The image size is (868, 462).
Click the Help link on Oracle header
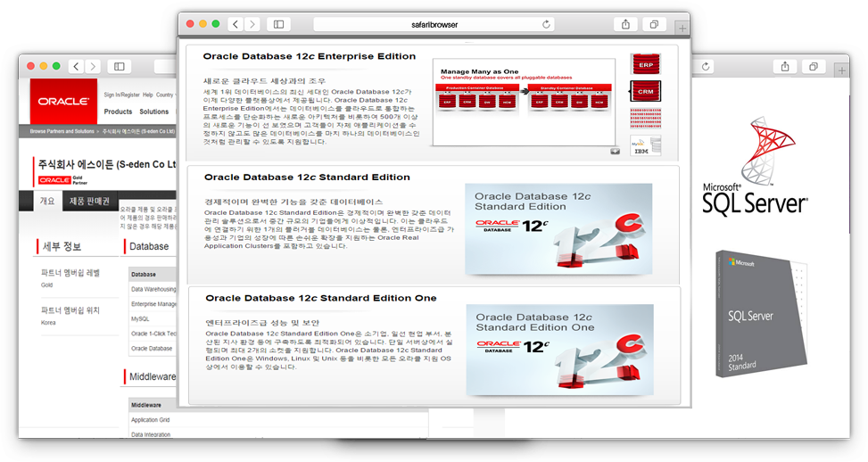[148, 95]
